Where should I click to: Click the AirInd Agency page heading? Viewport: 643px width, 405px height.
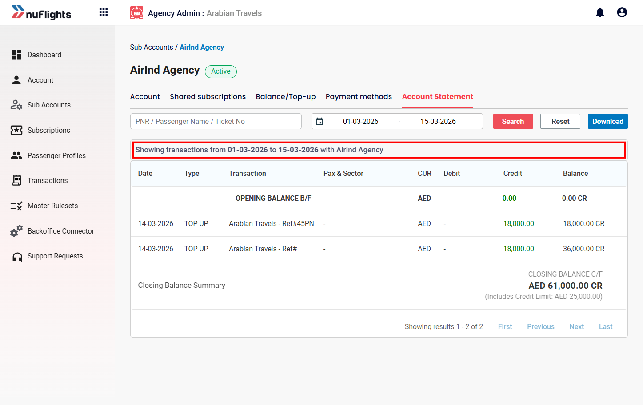click(x=165, y=70)
